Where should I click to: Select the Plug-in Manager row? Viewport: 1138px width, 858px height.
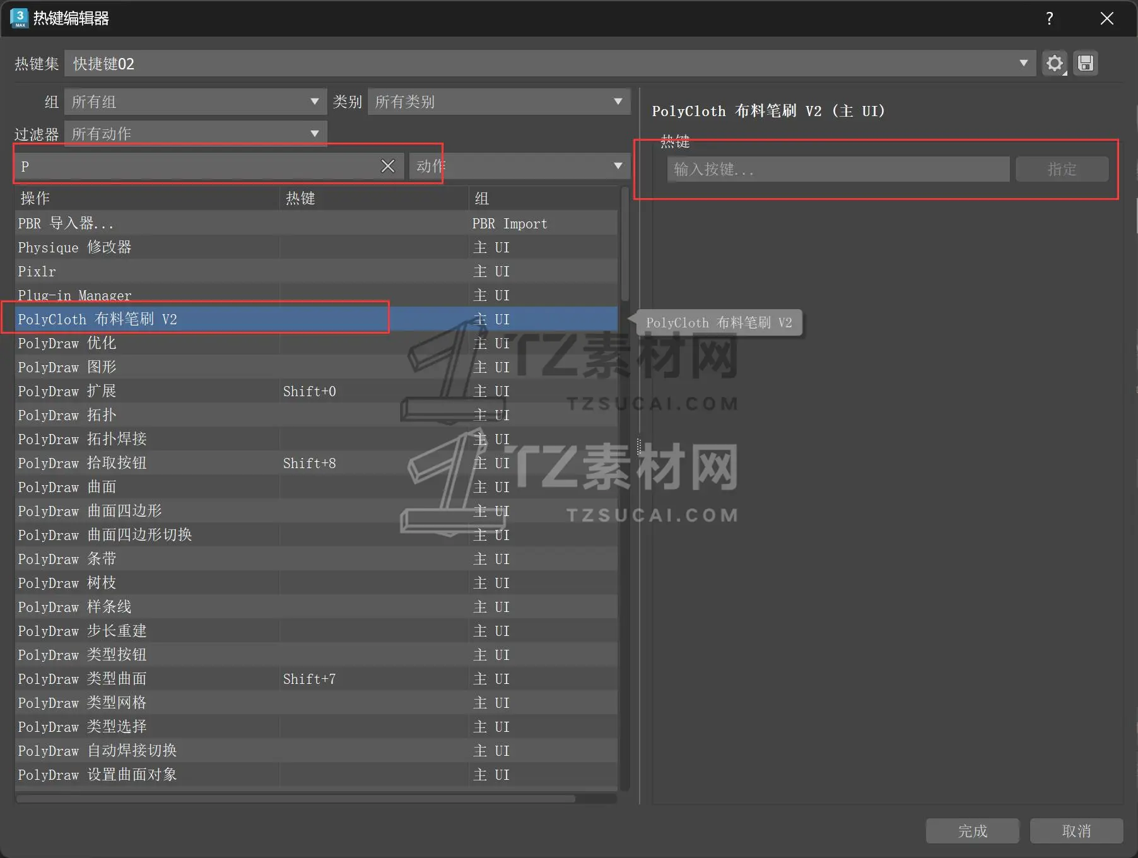coord(316,295)
